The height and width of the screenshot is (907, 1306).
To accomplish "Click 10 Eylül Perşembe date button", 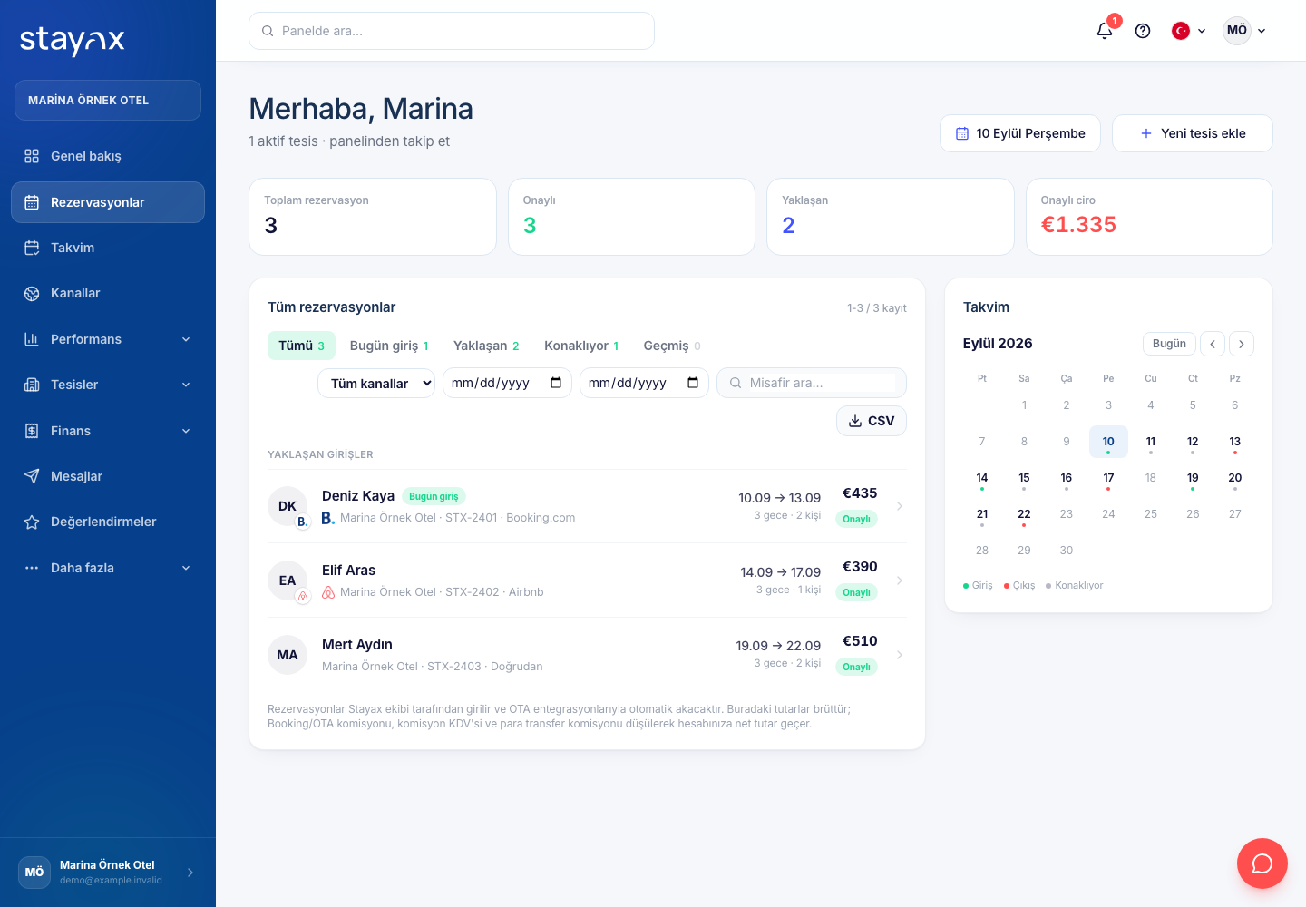I will (1020, 133).
